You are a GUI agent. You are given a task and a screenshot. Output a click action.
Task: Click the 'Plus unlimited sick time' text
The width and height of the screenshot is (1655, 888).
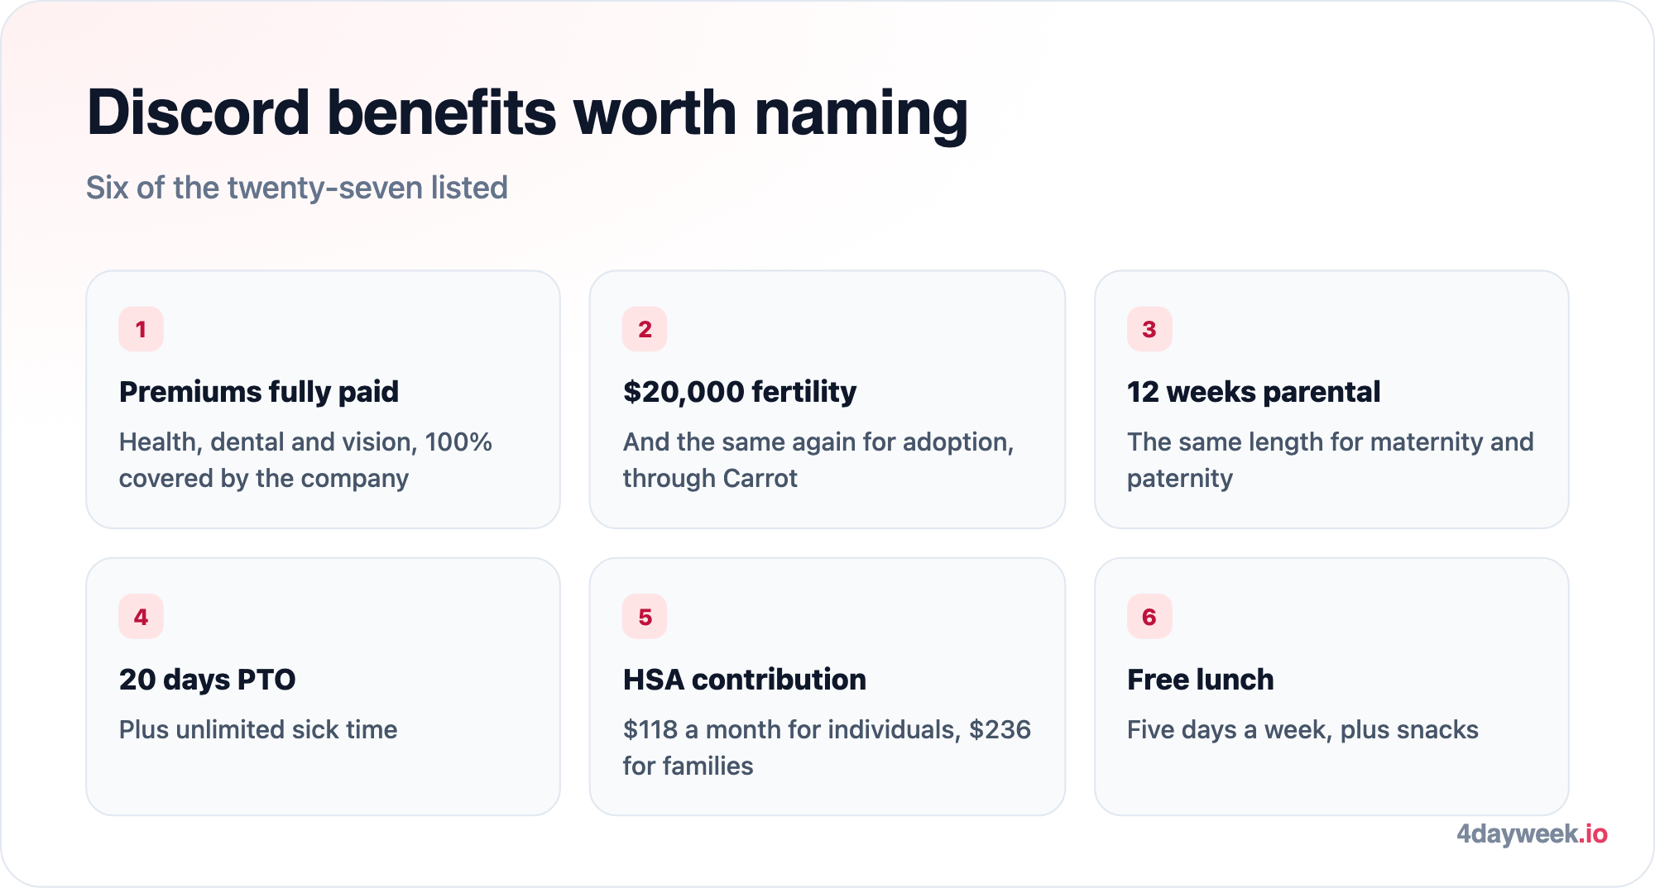click(258, 729)
